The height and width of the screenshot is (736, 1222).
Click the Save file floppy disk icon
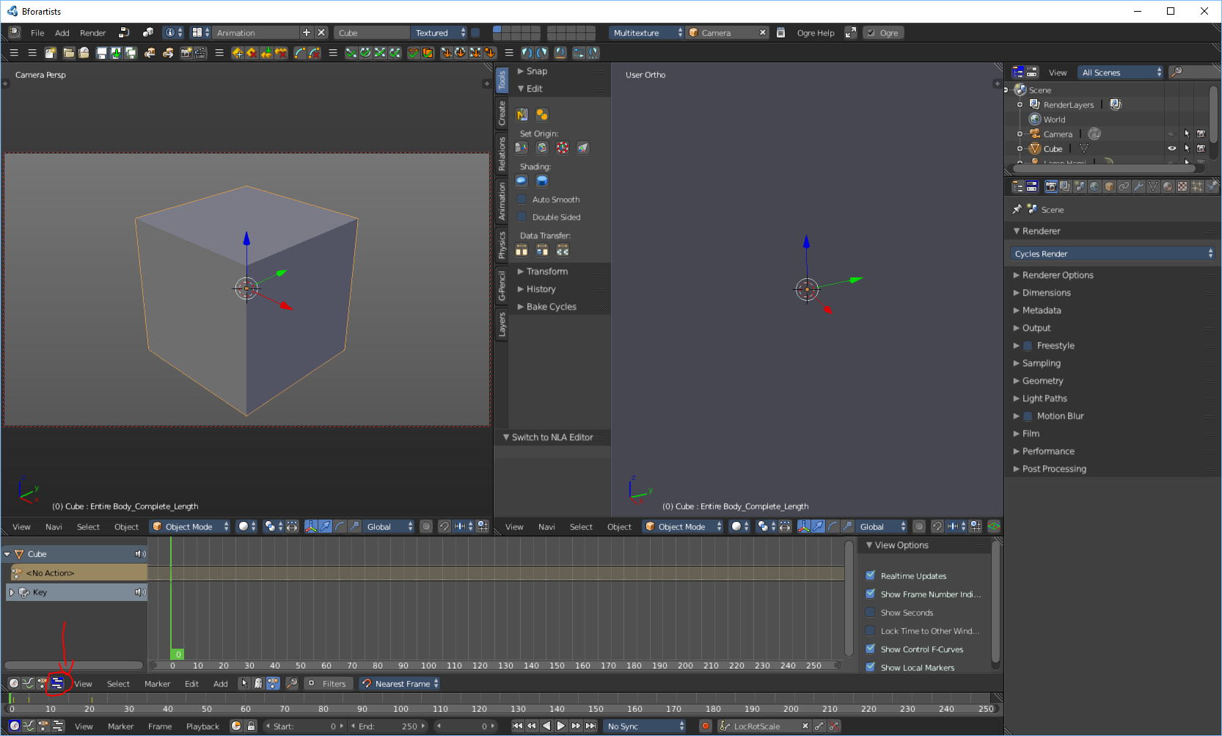click(101, 53)
